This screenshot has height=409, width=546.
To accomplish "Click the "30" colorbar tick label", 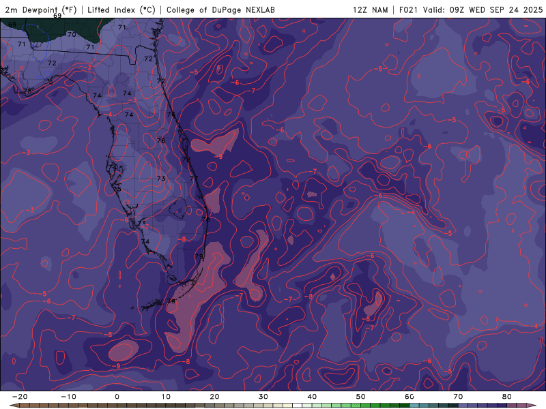I will pos(263,397).
